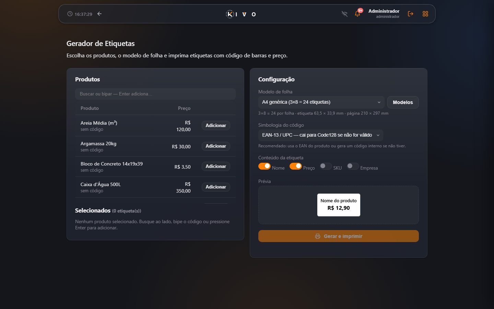The height and width of the screenshot is (309, 494).
Task: Click the Argamassa 20kg product name
Action: tap(98, 144)
